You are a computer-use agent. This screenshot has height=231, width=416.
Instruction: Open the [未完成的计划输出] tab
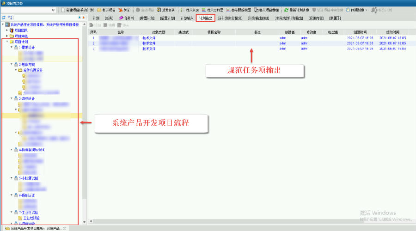coord(289,18)
